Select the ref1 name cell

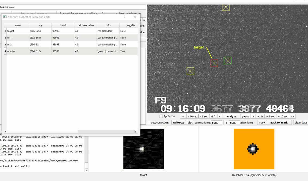click(x=18, y=37)
